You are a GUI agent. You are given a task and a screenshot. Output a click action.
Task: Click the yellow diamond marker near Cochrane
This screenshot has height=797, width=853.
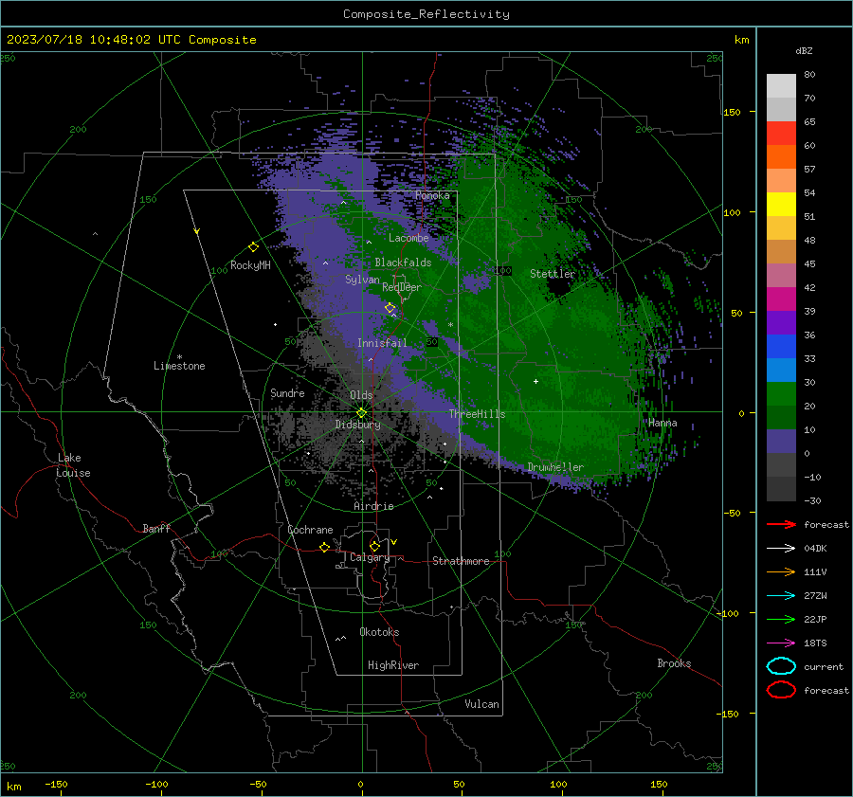(324, 547)
